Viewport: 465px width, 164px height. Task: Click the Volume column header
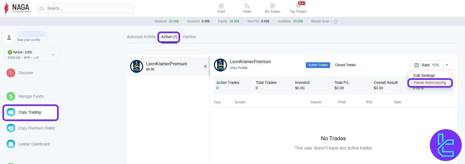tap(316, 102)
